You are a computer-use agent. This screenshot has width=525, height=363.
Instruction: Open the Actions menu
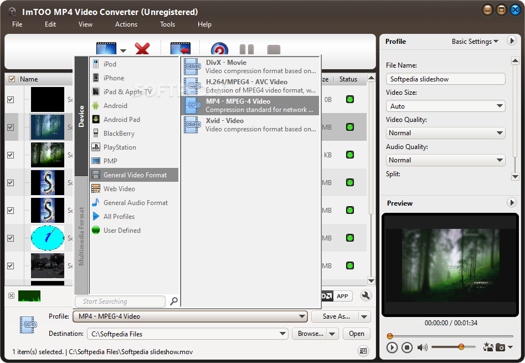[126, 24]
